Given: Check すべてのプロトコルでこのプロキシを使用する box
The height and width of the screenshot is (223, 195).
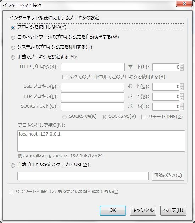Looking at the screenshot, I should pos(65,77).
